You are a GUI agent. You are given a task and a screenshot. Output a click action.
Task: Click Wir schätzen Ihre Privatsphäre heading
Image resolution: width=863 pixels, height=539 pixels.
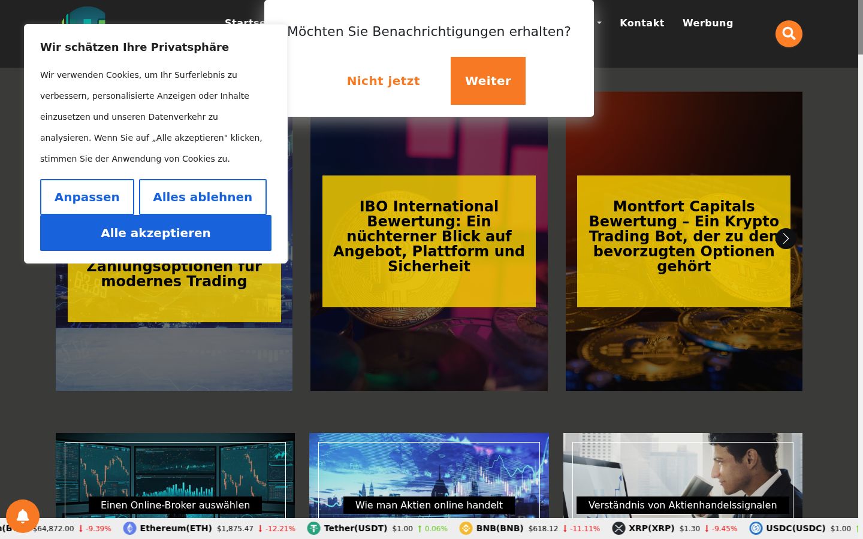coord(134,47)
